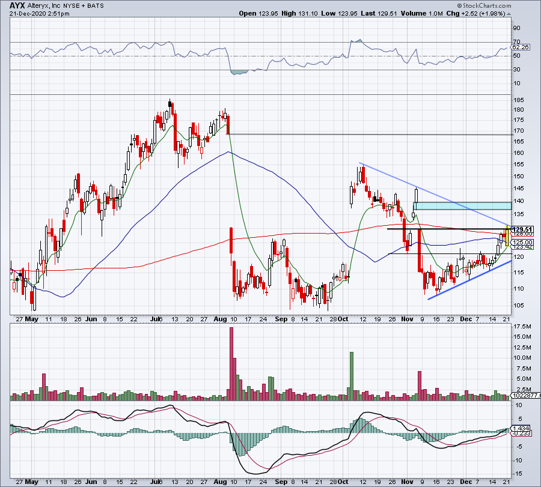
Task: Open the StockCharts.com copyright link
Action: [x=484, y=5]
